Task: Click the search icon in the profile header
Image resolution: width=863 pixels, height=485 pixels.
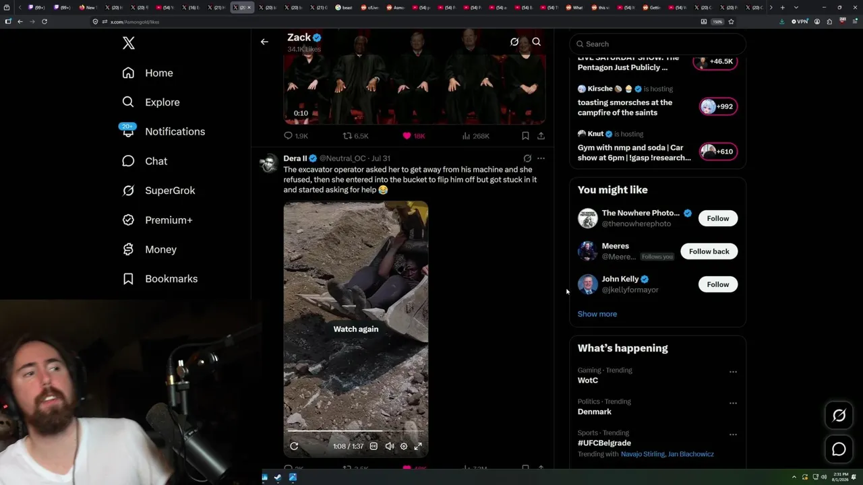Action: pyautogui.click(x=537, y=42)
